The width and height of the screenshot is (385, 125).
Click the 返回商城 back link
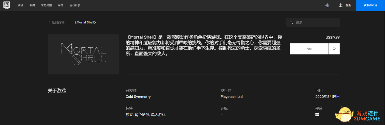tap(58, 22)
